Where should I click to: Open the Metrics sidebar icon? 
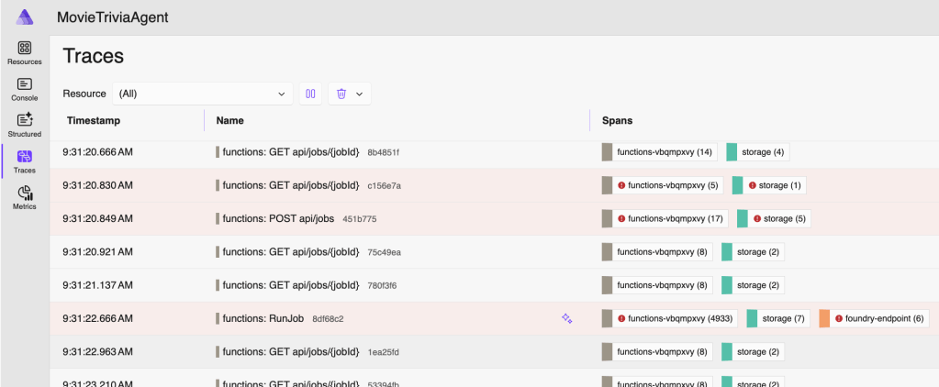(x=25, y=193)
